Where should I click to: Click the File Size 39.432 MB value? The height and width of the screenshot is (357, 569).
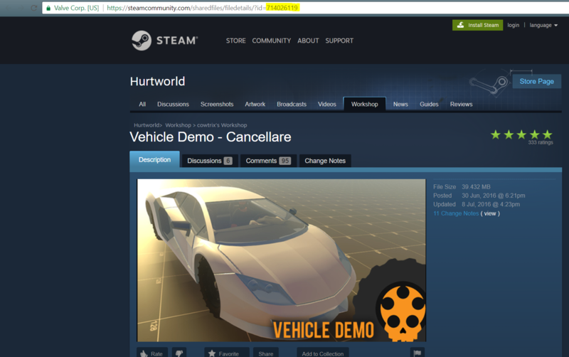[476, 187]
